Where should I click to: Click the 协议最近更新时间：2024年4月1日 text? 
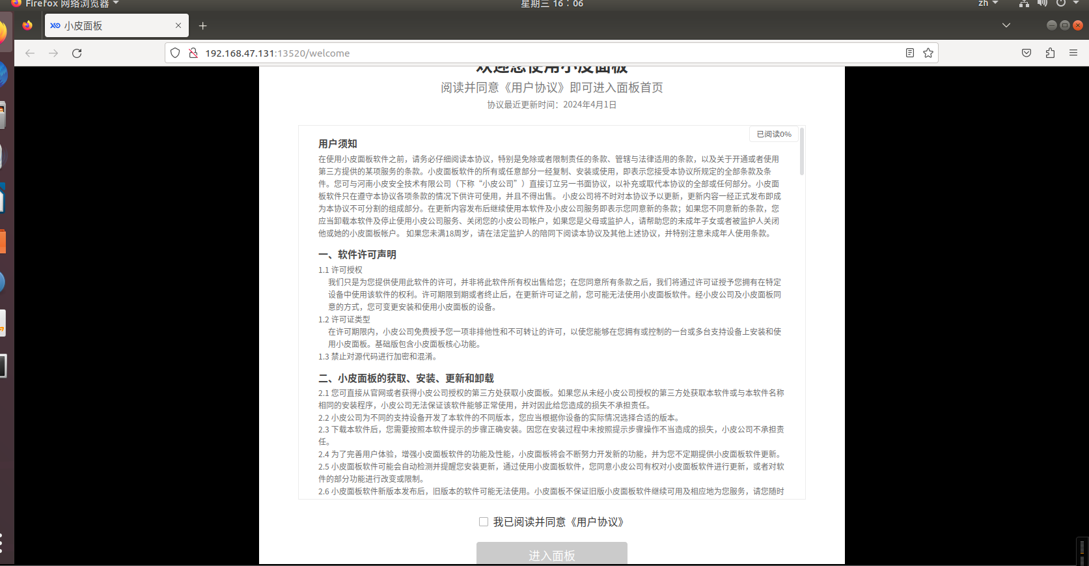pyautogui.click(x=552, y=105)
